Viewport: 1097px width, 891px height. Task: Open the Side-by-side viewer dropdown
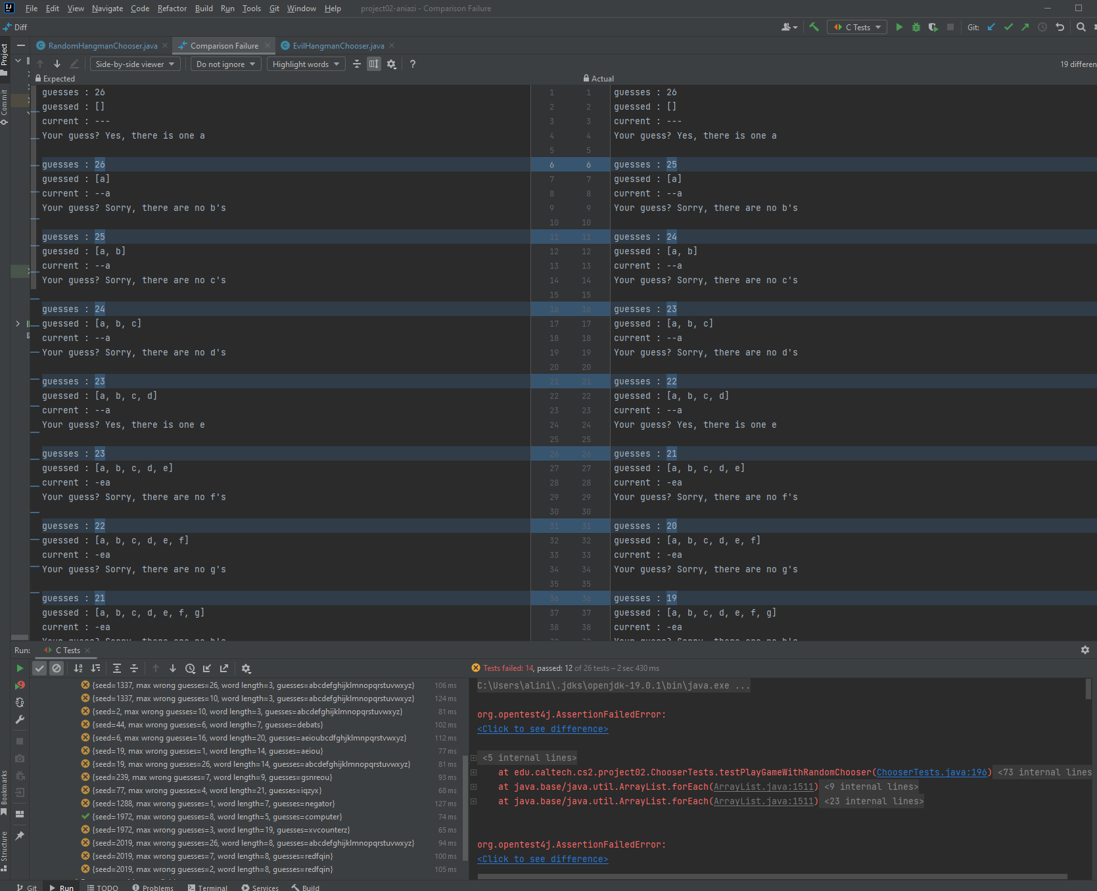[x=135, y=64]
